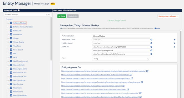Expand the Schema Markup Validator node

click(x=11, y=27)
